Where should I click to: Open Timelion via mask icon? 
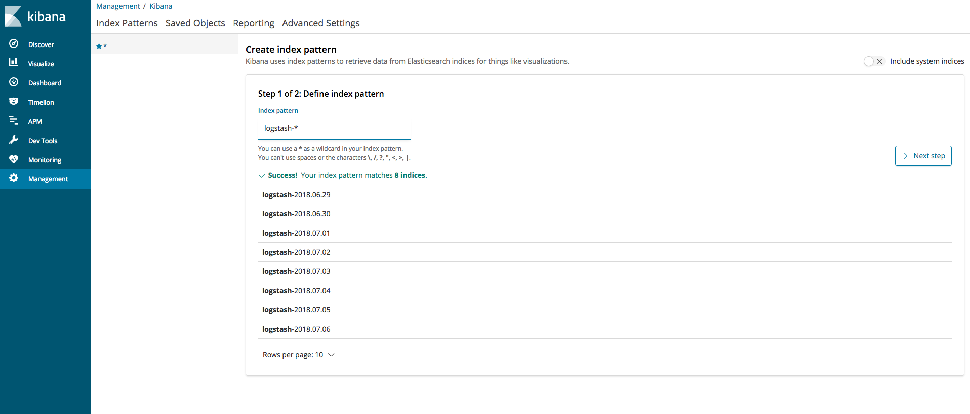(x=14, y=101)
